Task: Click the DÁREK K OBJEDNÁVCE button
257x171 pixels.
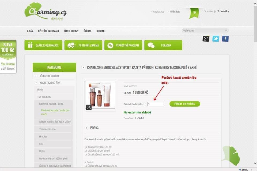Action: coord(43,45)
